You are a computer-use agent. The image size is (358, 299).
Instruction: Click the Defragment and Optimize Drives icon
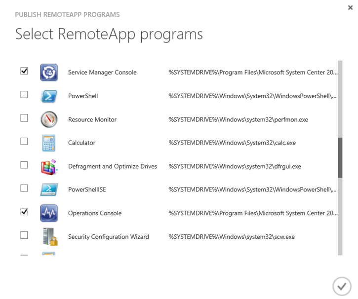[49, 167]
